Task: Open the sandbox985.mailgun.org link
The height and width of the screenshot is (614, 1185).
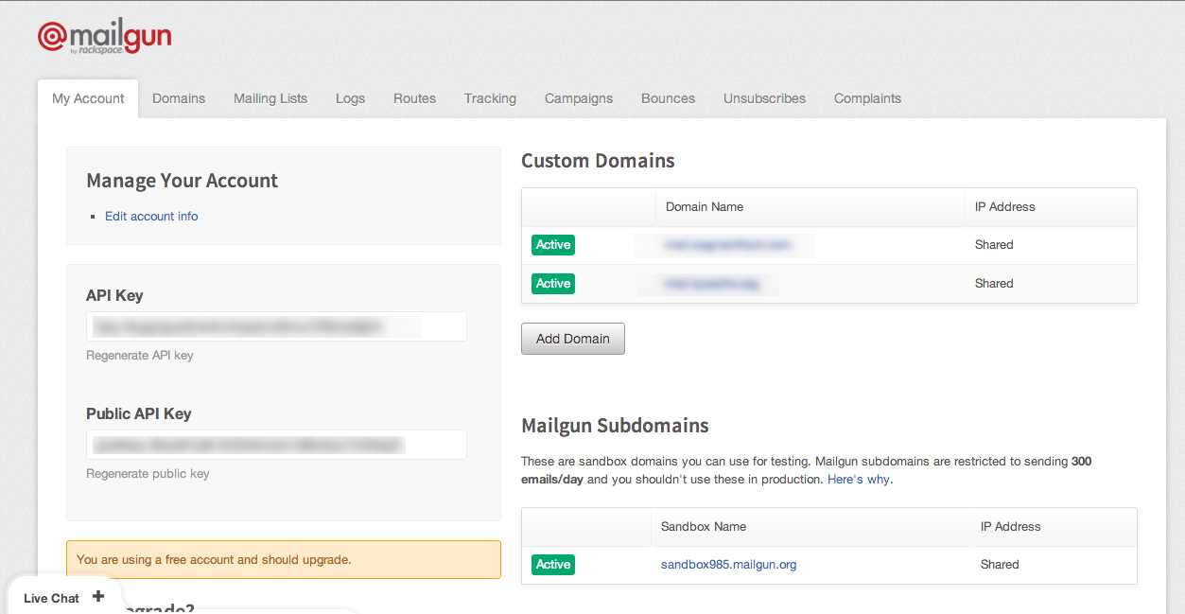Action: pyautogui.click(x=728, y=565)
